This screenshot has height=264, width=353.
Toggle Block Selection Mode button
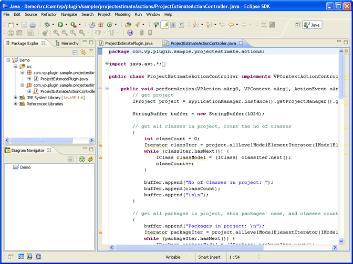pyautogui.click(x=173, y=25)
